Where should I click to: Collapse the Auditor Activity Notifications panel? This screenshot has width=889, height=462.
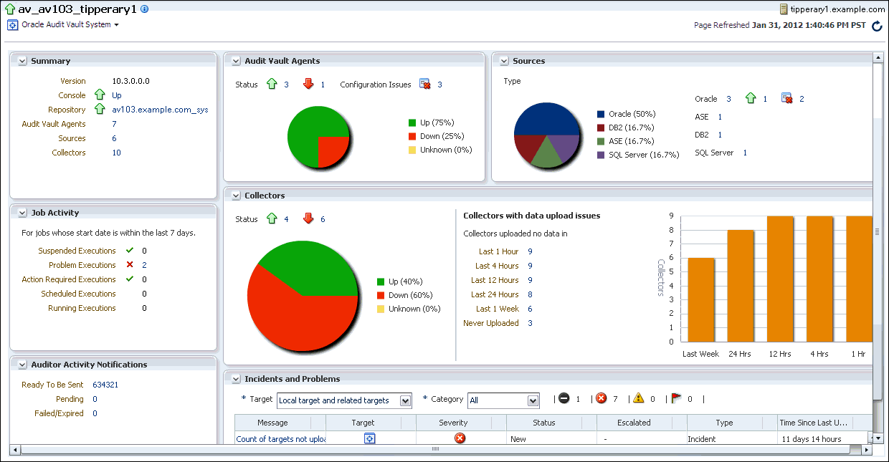pyautogui.click(x=22, y=365)
